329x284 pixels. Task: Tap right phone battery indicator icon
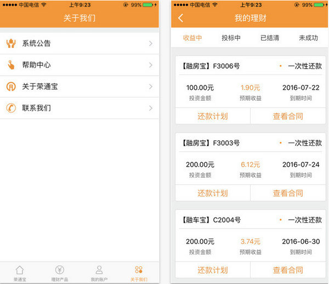(x=319, y=4)
